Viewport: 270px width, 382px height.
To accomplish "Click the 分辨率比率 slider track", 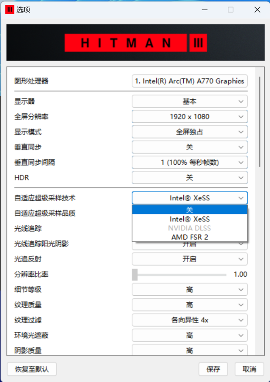I will click(179, 275).
